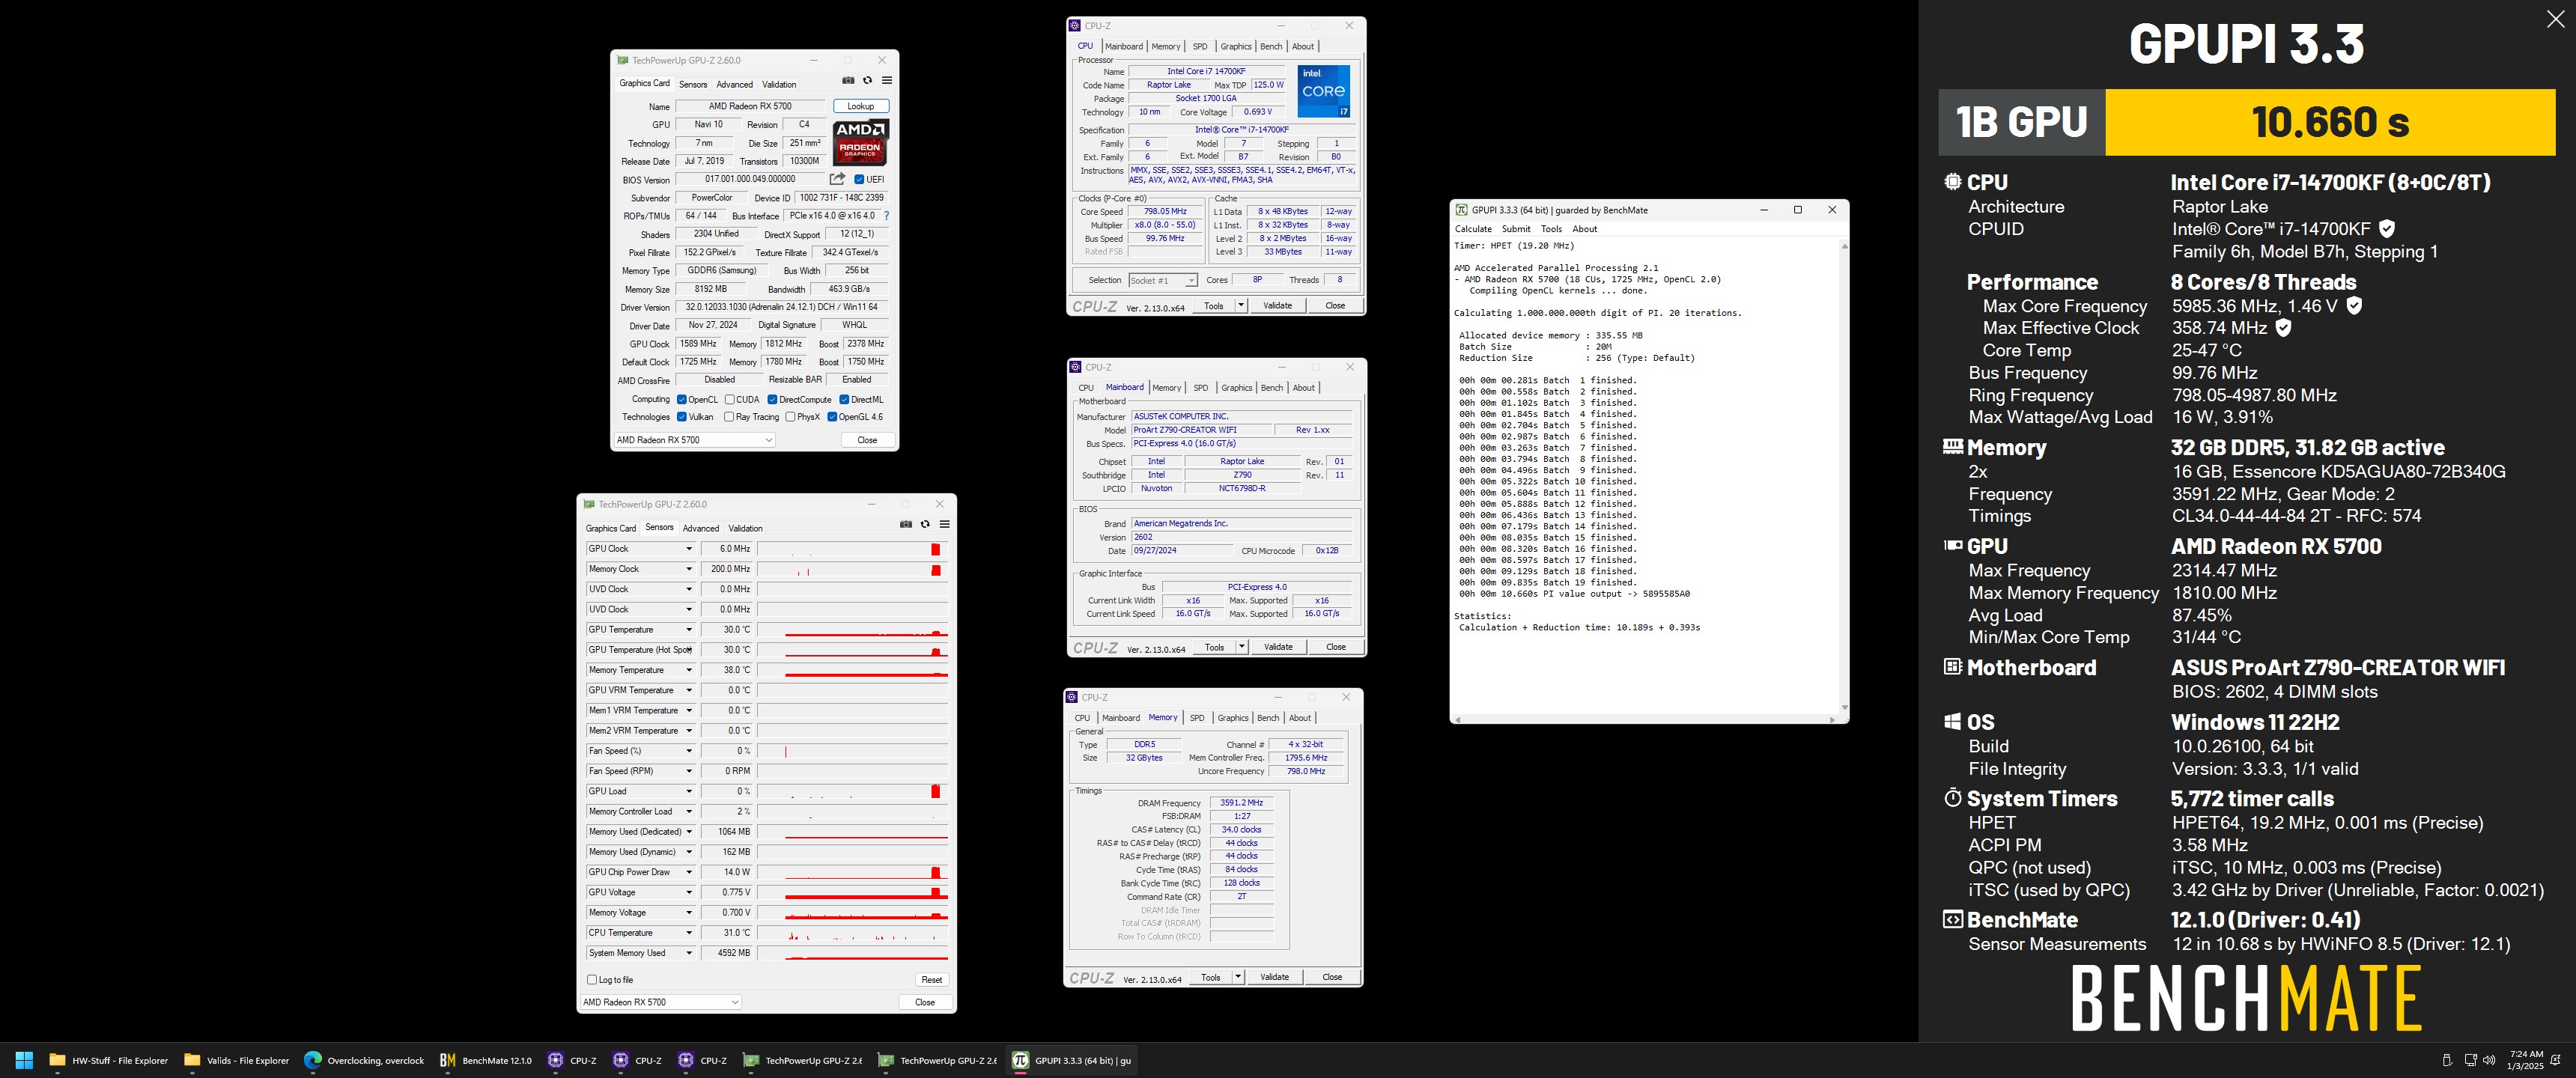Close the BenchMate result panel with the X
Image resolution: width=2576 pixels, height=1078 pixels.
point(2555,19)
